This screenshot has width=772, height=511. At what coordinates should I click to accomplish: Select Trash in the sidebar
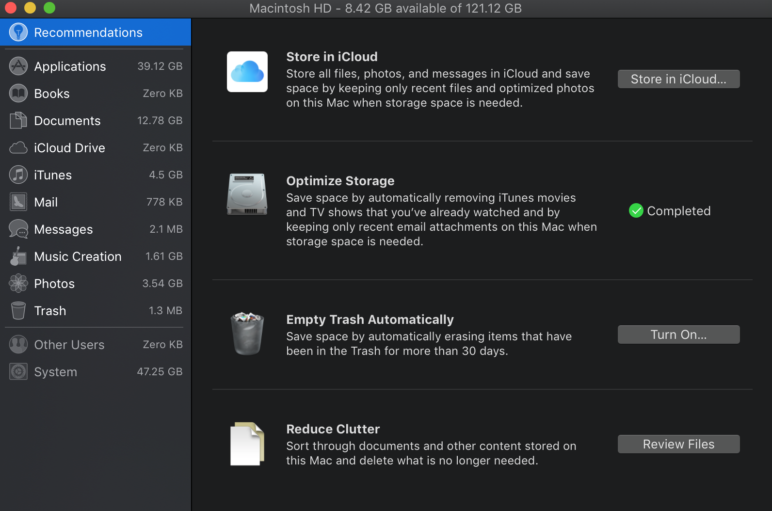point(96,311)
